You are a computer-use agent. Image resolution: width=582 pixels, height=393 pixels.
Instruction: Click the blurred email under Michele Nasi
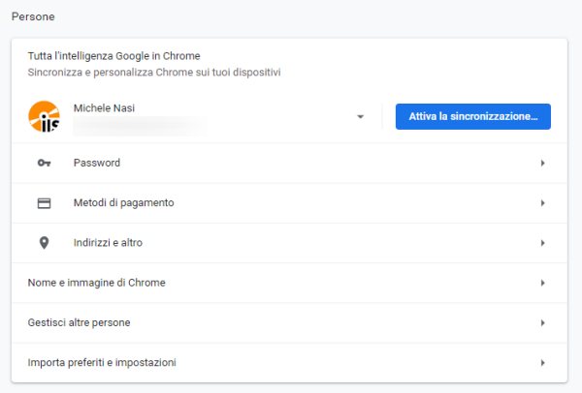[140, 126]
